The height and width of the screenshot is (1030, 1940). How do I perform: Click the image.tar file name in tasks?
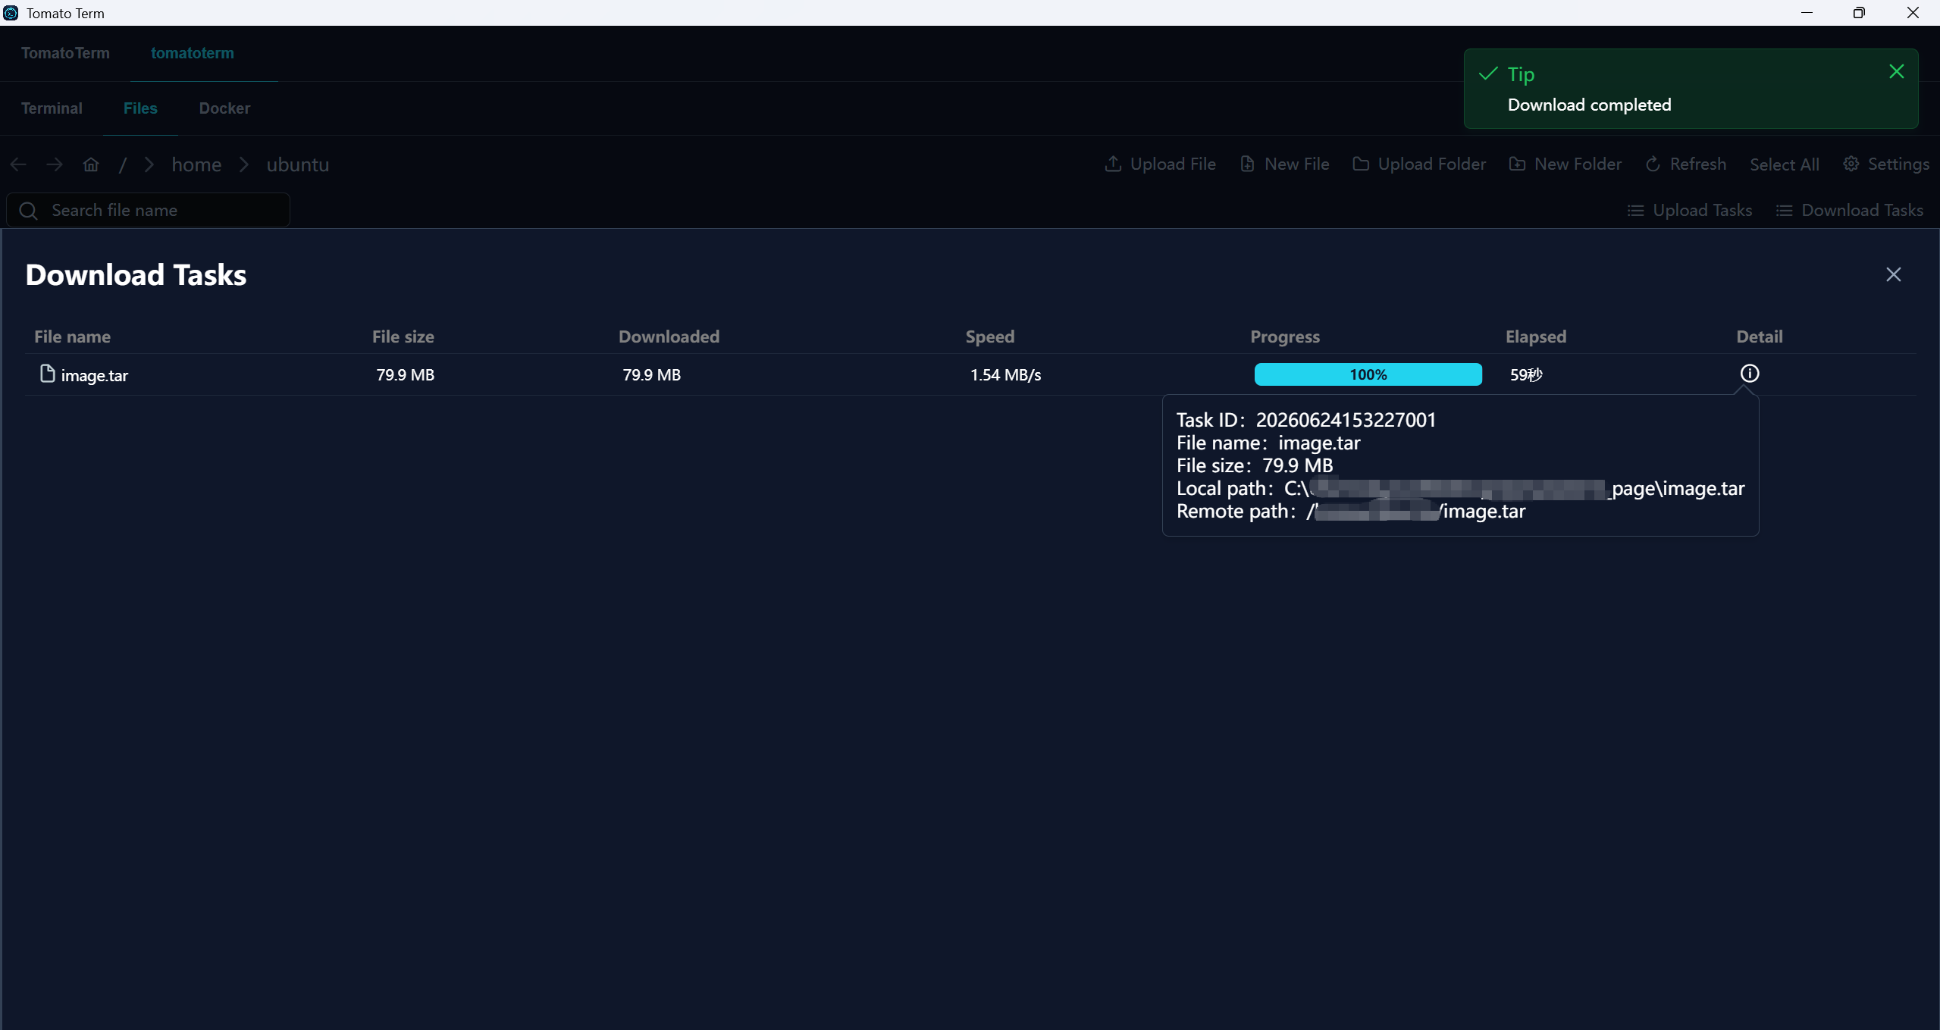click(95, 375)
